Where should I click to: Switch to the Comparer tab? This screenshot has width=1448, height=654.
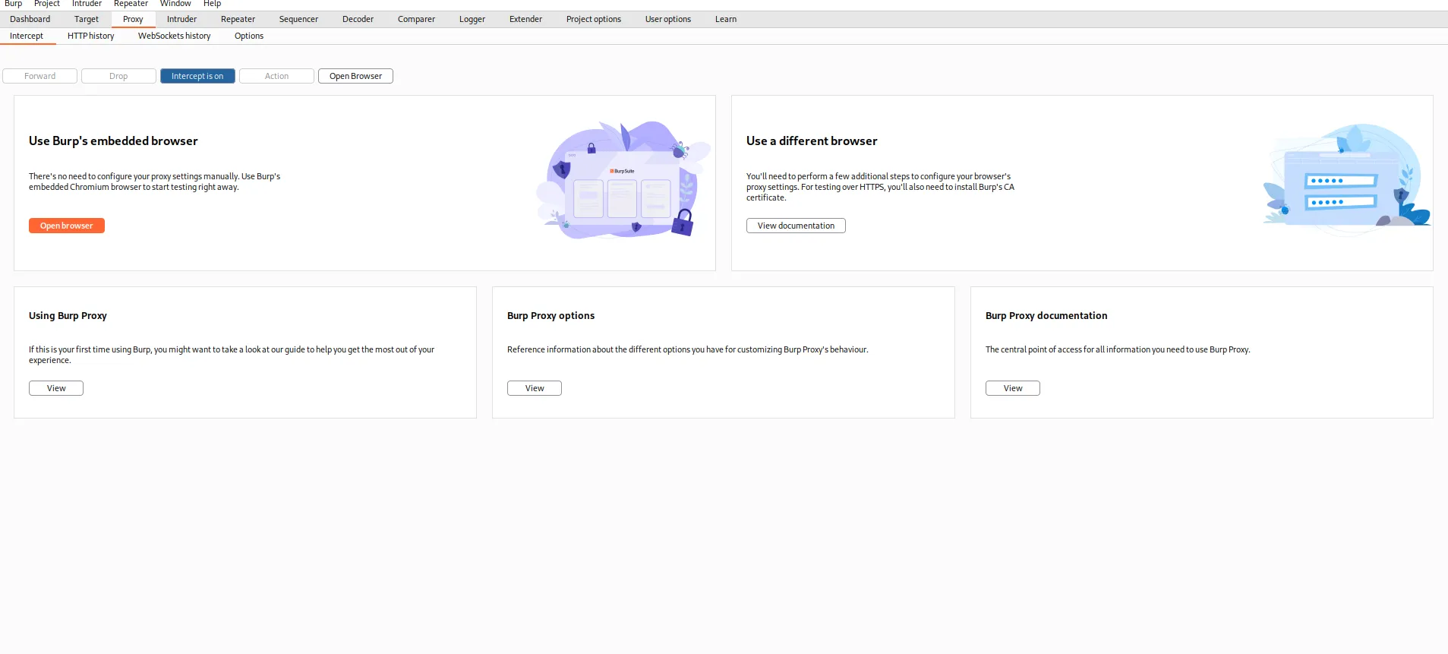click(416, 19)
